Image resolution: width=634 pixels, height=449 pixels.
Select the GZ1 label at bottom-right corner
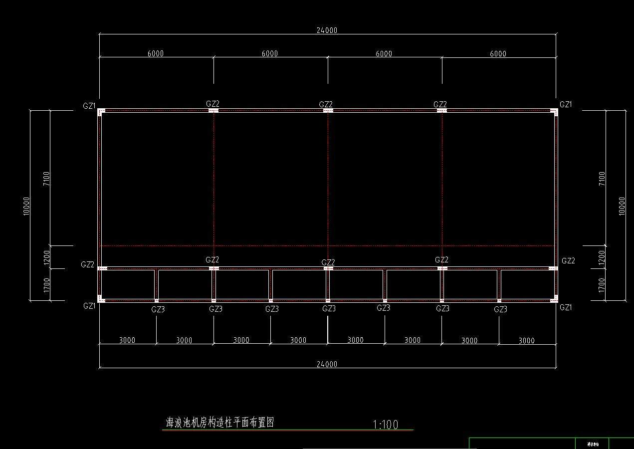coord(566,307)
